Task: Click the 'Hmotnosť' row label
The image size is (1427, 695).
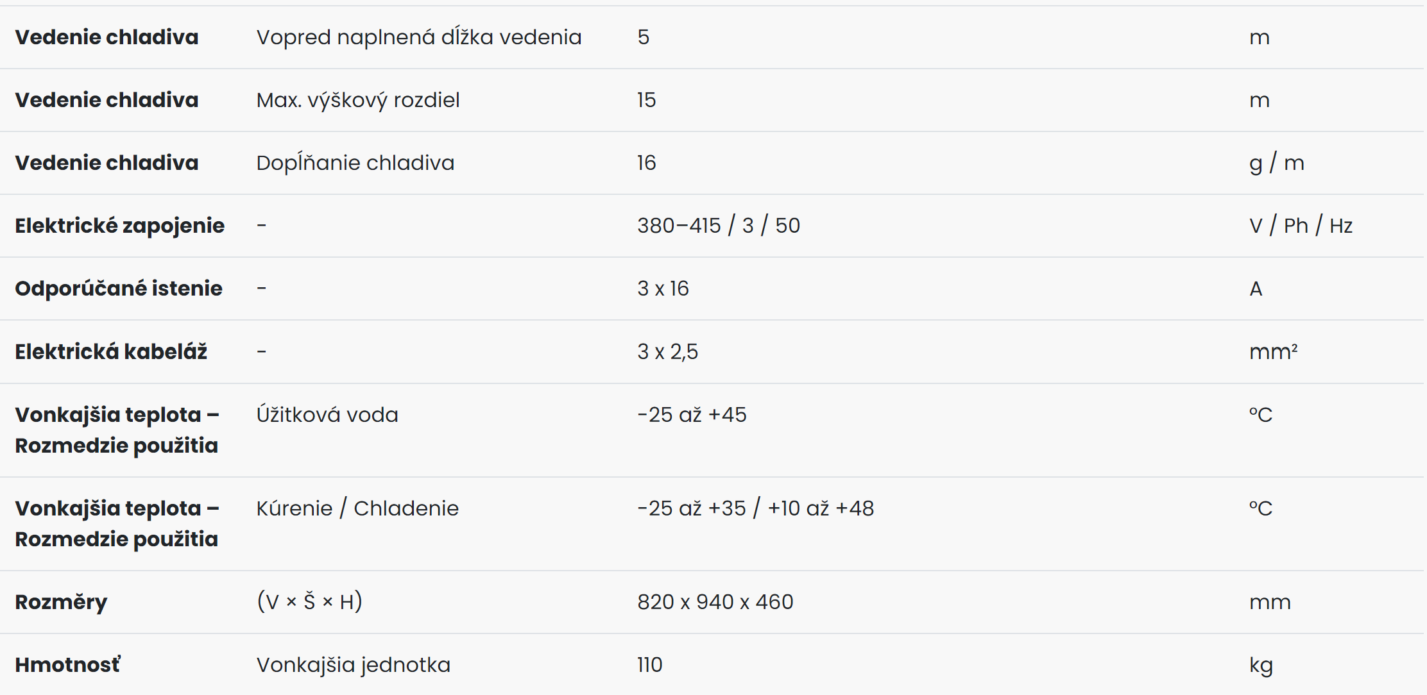Action: click(67, 664)
